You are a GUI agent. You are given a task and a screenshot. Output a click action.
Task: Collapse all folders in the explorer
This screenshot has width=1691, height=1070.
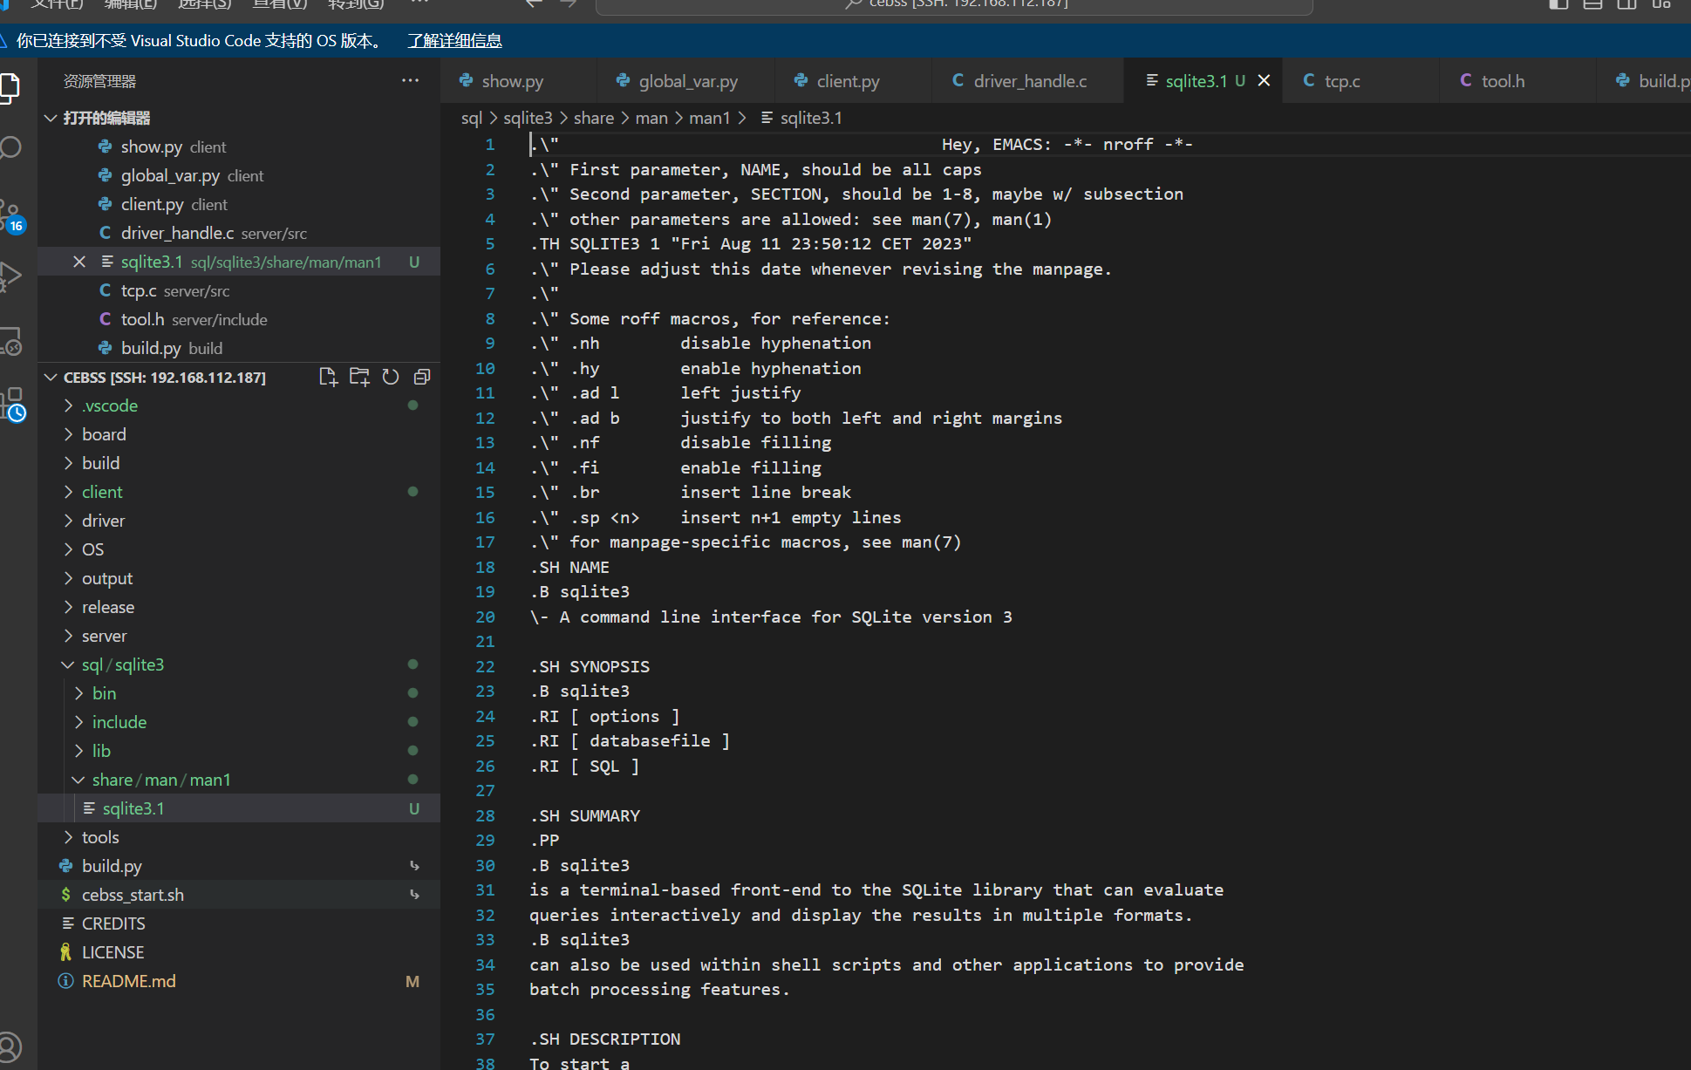422,376
